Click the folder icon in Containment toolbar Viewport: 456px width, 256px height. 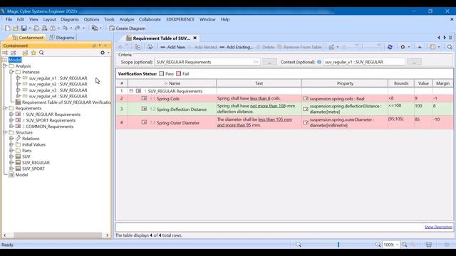pos(26,53)
